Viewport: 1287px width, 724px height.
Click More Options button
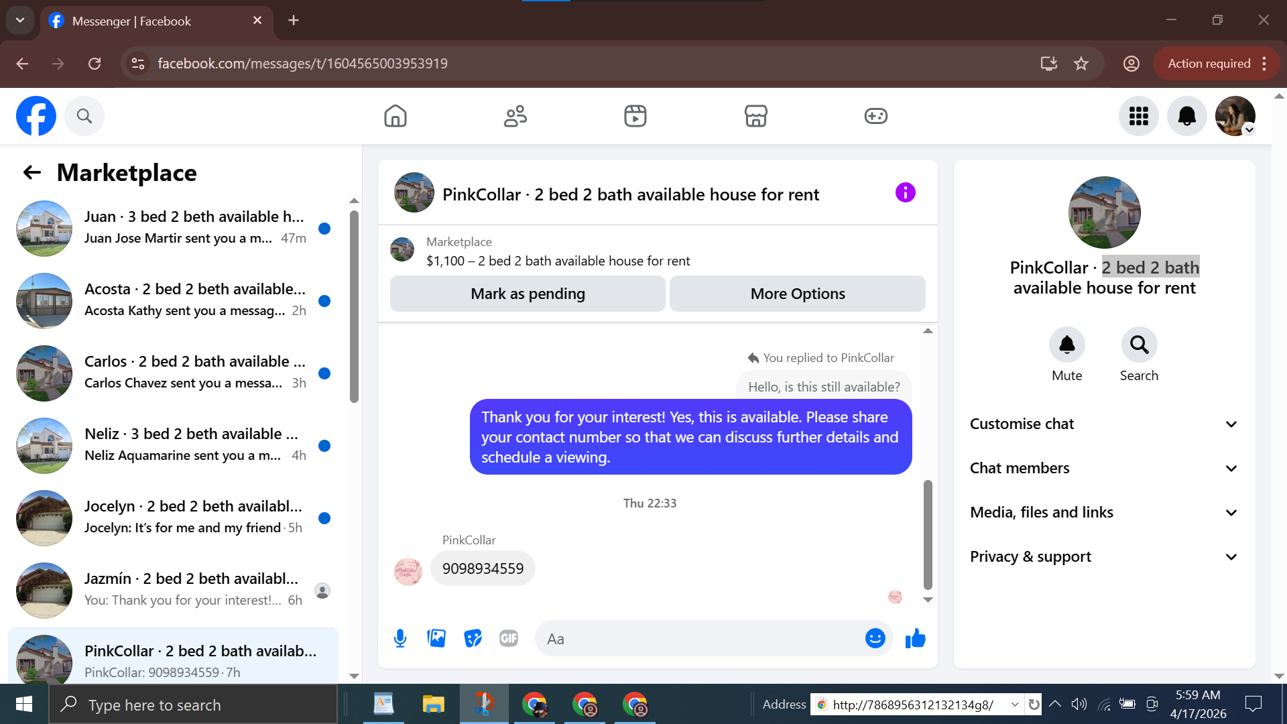(x=798, y=294)
